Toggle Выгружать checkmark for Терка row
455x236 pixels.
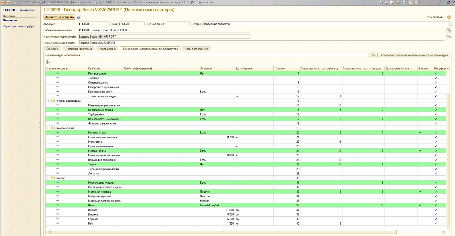click(436, 165)
